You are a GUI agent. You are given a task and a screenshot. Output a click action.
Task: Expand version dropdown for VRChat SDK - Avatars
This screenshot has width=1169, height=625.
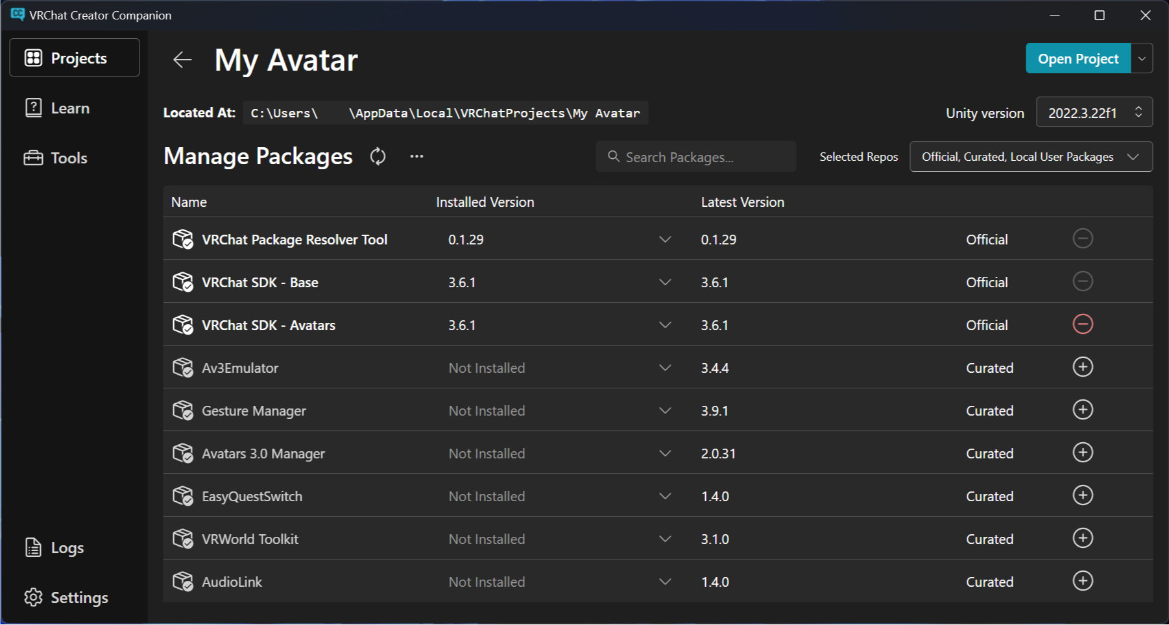click(x=665, y=325)
